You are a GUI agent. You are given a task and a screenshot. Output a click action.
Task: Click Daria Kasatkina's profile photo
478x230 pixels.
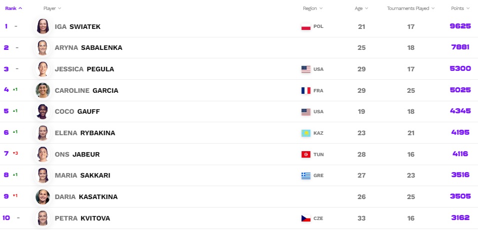pyautogui.click(x=42, y=197)
